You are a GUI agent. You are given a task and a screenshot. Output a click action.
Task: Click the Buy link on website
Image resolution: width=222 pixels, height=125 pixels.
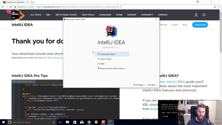[185, 25]
